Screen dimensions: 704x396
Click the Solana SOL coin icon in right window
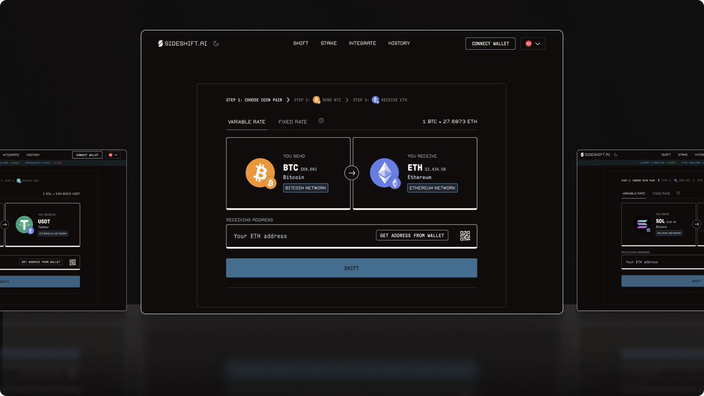(642, 224)
